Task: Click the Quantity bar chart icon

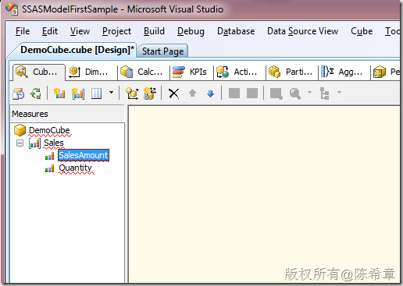Action: [x=49, y=168]
